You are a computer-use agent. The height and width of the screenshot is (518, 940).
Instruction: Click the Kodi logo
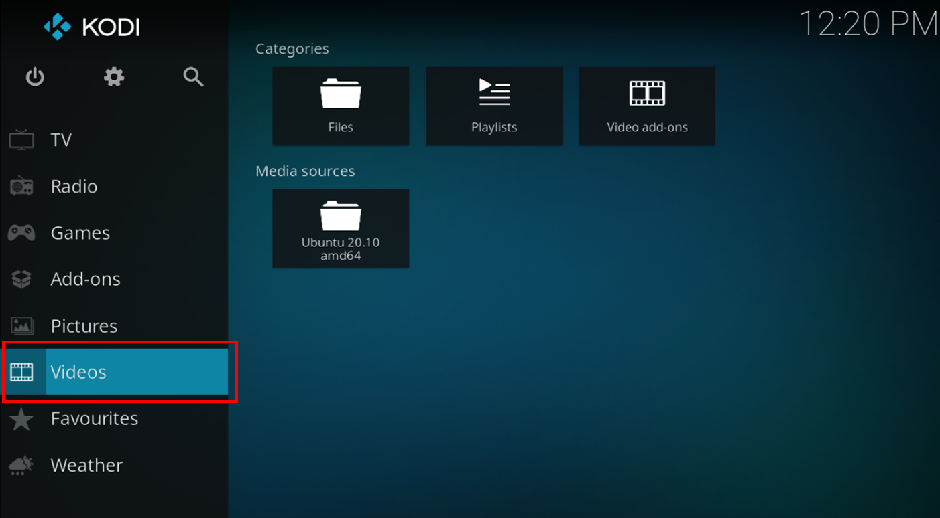pos(57,27)
